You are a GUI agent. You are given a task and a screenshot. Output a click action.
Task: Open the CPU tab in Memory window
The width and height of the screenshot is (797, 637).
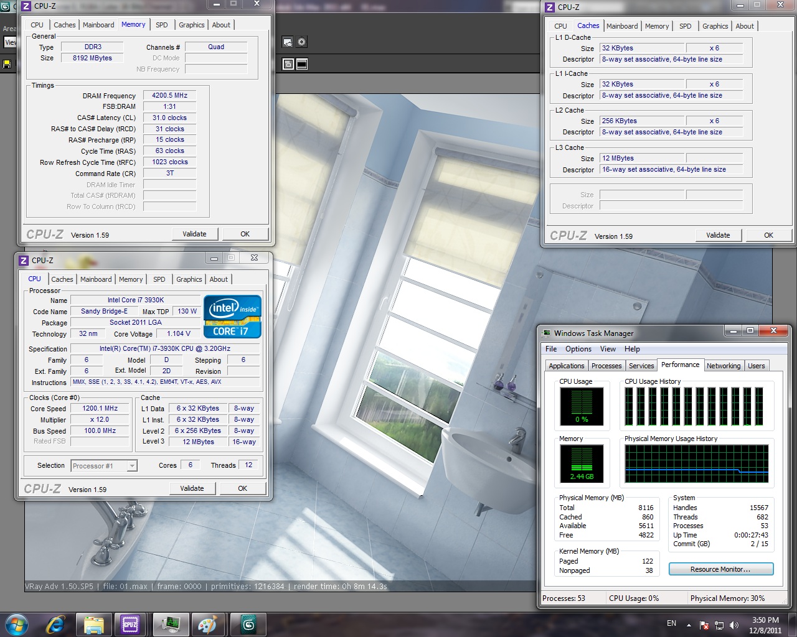37,25
